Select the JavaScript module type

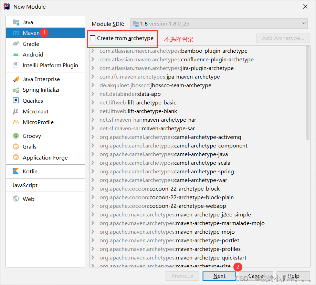[45, 185]
